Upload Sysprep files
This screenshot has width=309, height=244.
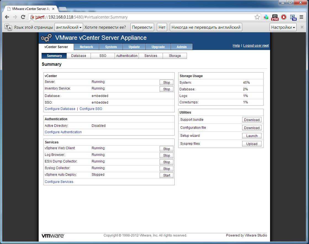tap(252, 144)
